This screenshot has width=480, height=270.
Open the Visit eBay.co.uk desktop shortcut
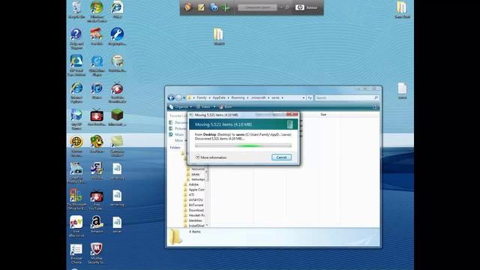[x=76, y=226]
